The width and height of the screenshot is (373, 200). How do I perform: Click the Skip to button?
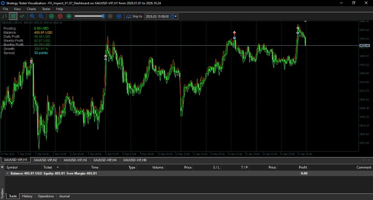pyautogui.click(x=134, y=16)
